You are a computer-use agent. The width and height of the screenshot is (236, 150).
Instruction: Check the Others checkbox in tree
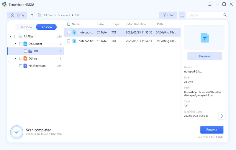(21, 58)
